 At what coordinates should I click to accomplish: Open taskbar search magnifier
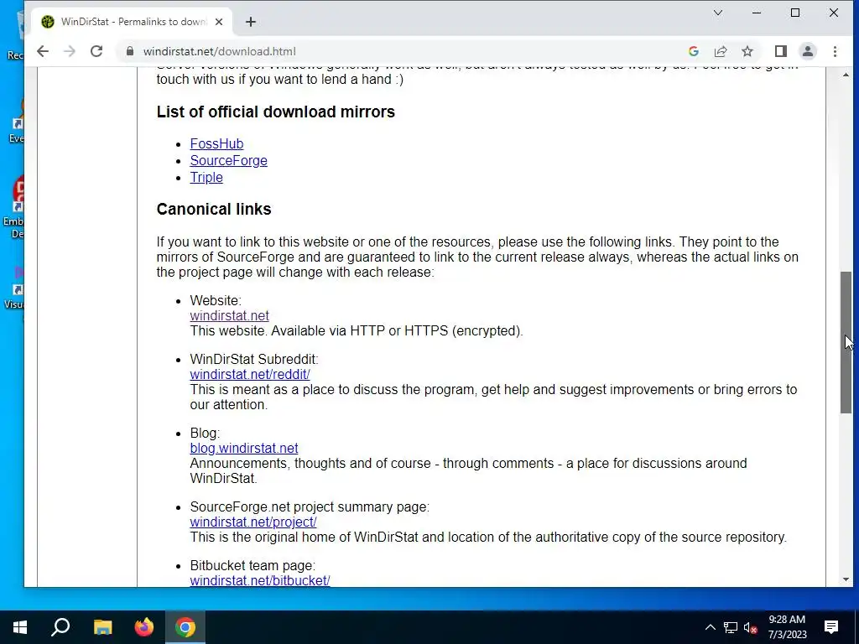(60, 627)
